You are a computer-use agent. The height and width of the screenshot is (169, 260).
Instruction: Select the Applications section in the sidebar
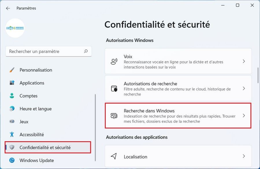coord(32,83)
